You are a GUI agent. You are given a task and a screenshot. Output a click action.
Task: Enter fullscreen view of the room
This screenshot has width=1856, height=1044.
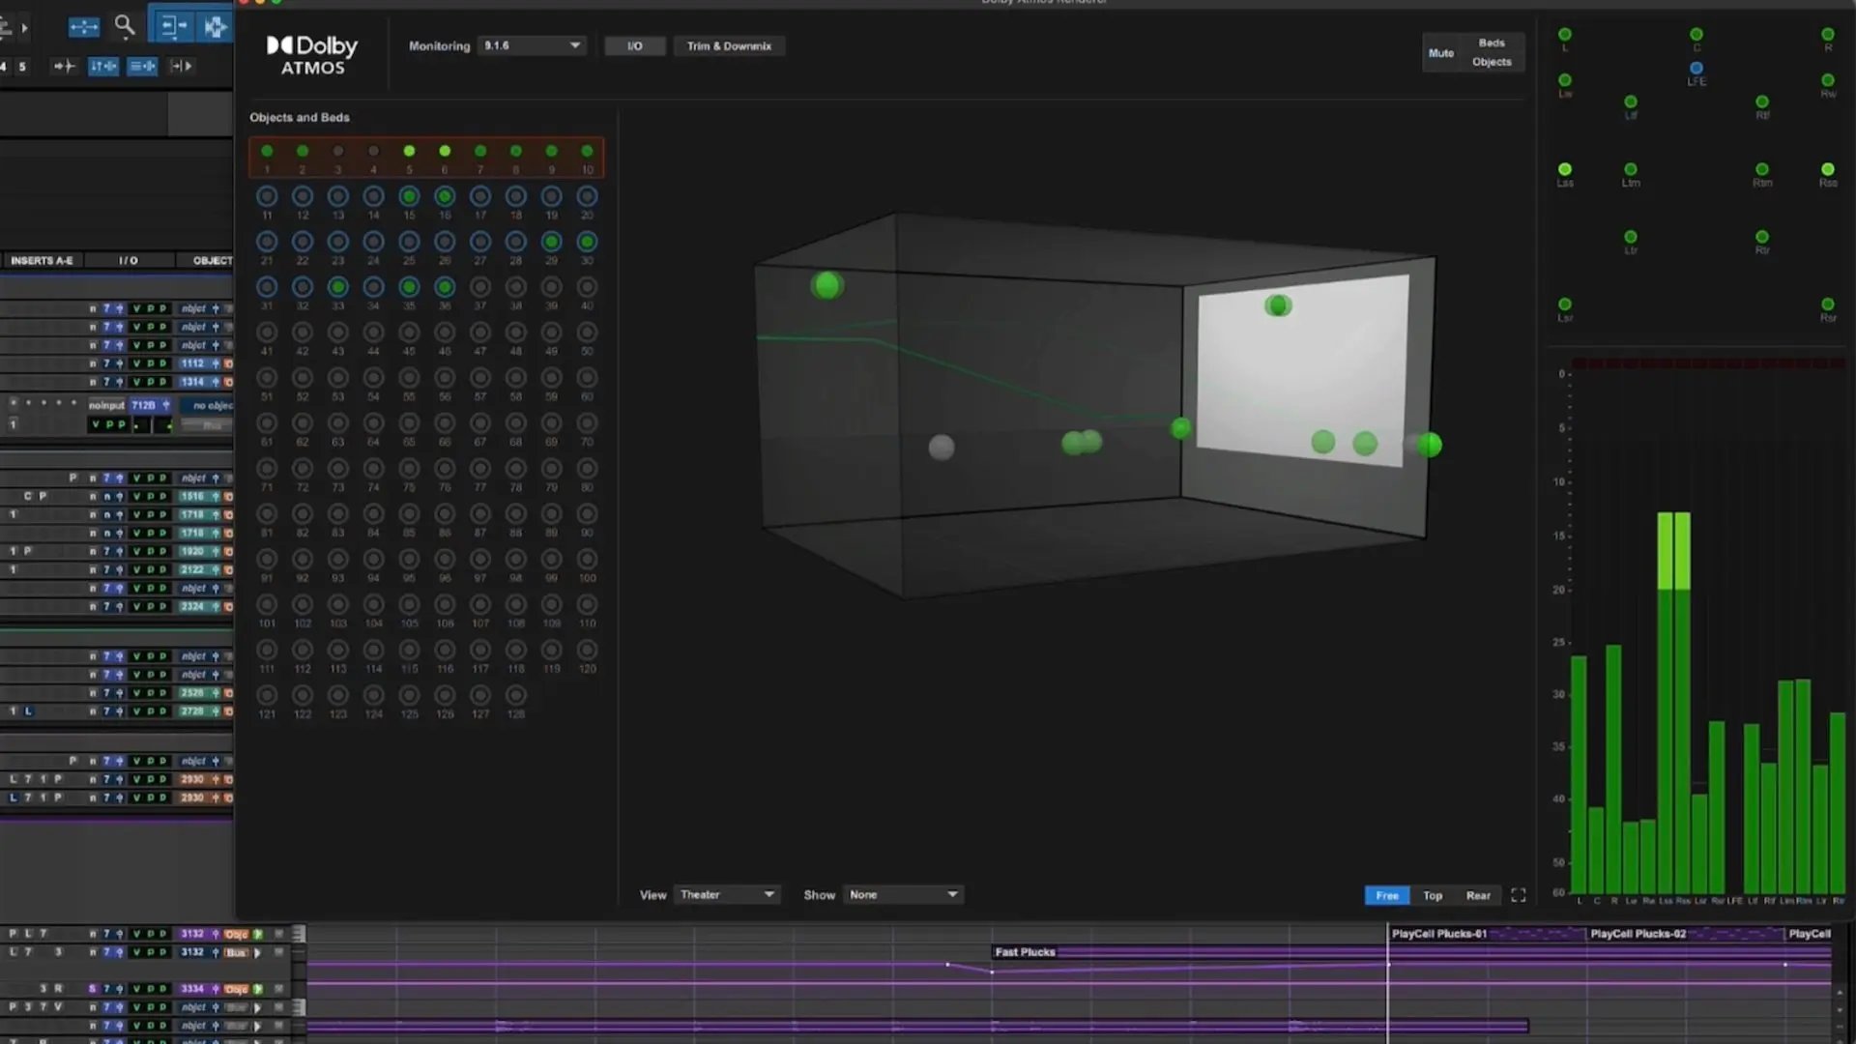(1519, 895)
